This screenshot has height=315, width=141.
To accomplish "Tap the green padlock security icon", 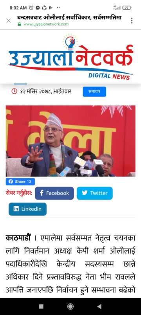I will pos(19,24).
